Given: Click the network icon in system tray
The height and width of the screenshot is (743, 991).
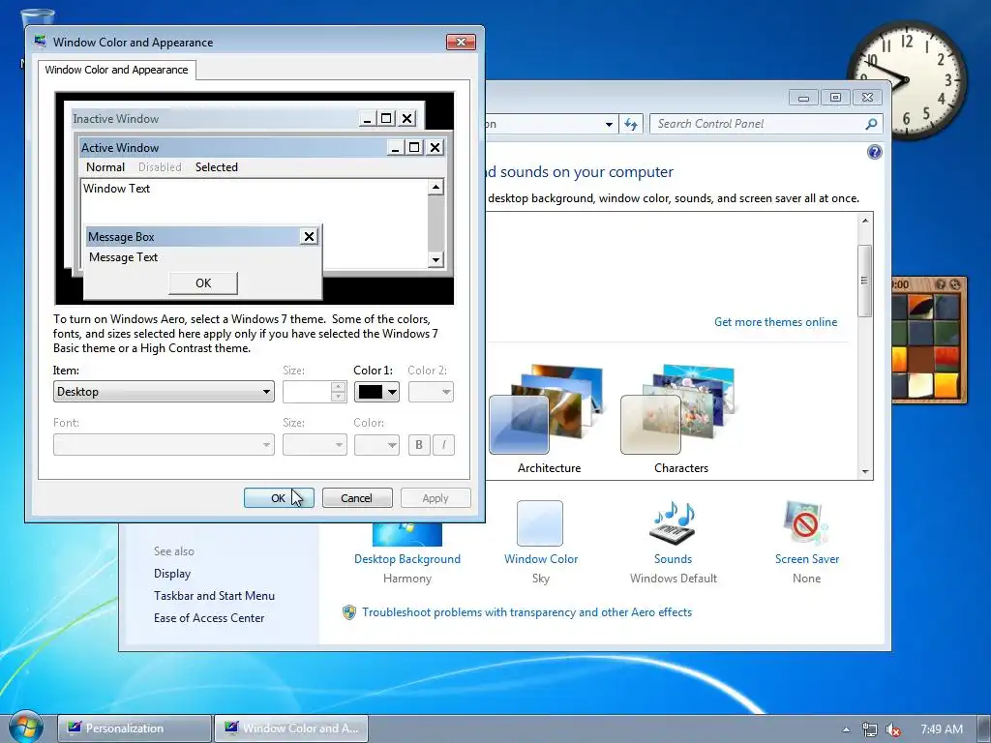Looking at the screenshot, I should tap(870, 729).
